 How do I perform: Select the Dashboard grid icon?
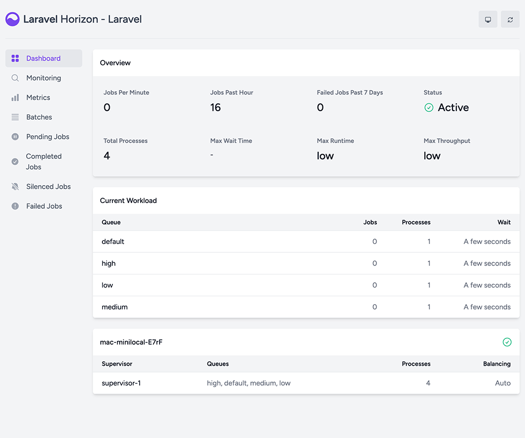pos(16,58)
